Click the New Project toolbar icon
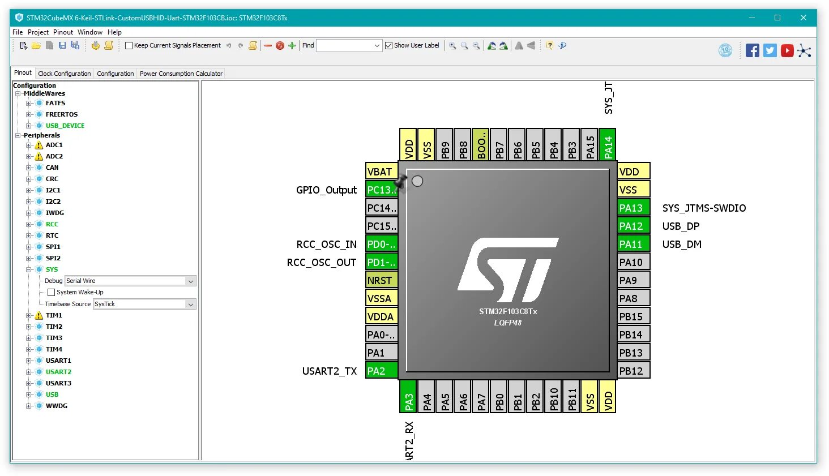This screenshot has width=829, height=476. click(24, 45)
